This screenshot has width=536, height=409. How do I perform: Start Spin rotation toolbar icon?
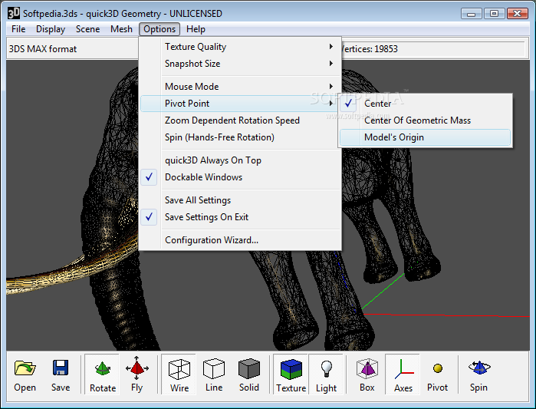coord(479,368)
